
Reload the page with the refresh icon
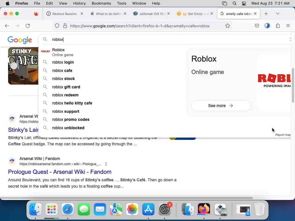(x=28, y=26)
